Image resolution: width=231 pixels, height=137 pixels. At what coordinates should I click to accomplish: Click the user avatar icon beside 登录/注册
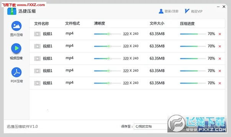click(x=161, y=11)
